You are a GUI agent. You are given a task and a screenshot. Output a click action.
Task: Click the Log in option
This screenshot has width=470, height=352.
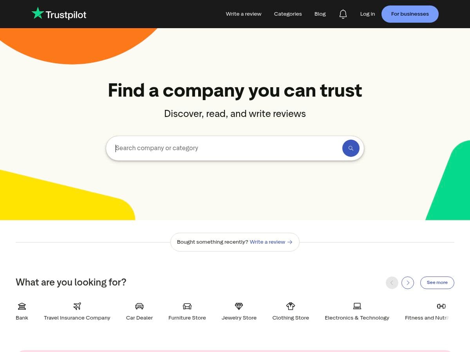[367, 14]
